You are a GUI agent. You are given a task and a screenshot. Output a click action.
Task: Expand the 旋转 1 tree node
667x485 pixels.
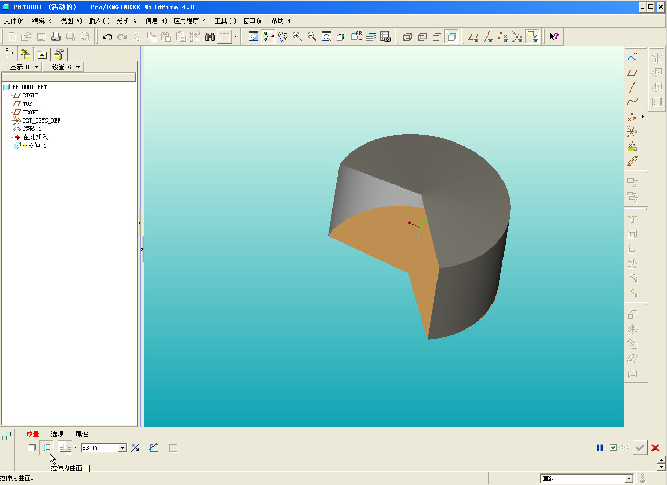tap(7, 129)
